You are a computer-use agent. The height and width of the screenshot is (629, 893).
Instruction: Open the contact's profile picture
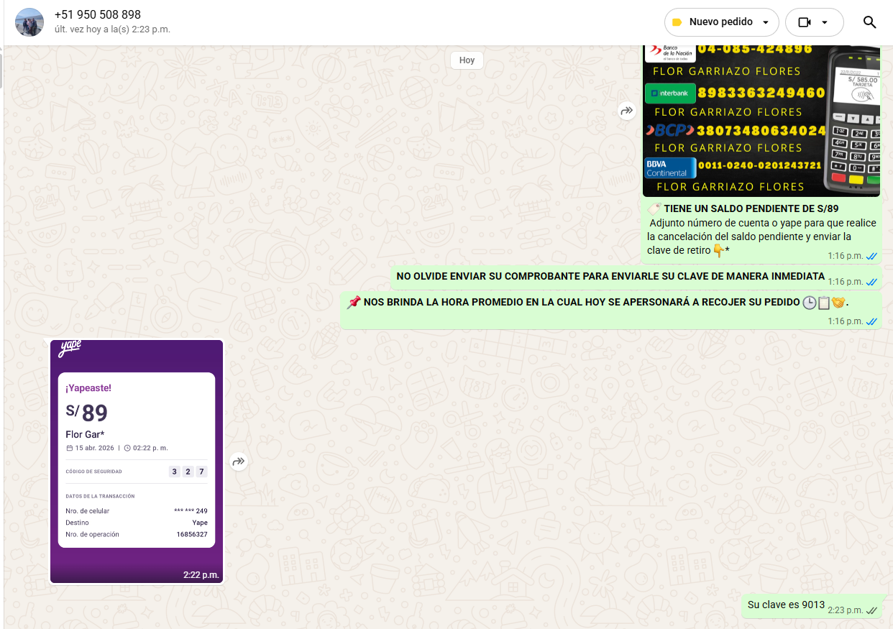click(x=29, y=22)
